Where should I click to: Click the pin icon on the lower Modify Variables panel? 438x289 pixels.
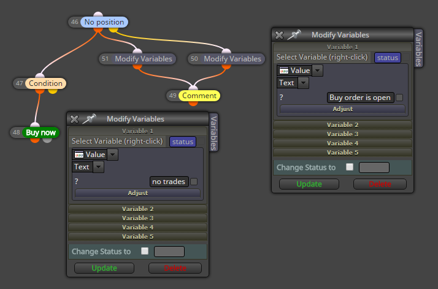(89, 119)
